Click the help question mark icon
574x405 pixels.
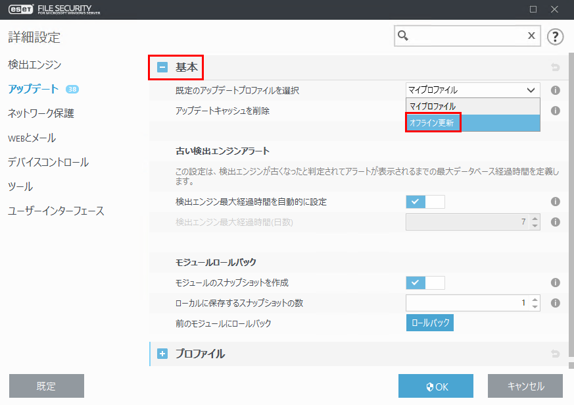coord(556,36)
